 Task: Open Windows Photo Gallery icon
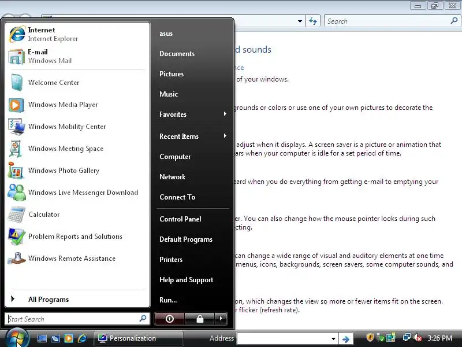(x=16, y=170)
